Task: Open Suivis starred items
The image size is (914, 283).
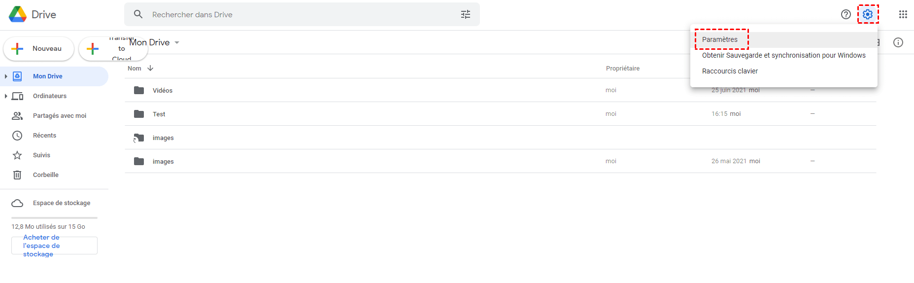Action: (41, 155)
